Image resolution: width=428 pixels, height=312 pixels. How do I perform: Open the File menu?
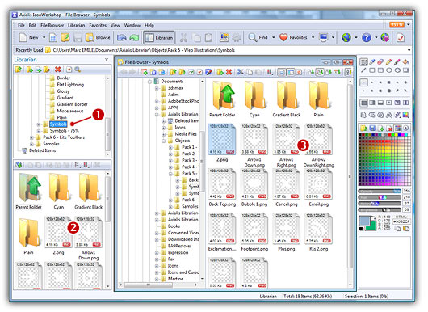(x=21, y=25)
